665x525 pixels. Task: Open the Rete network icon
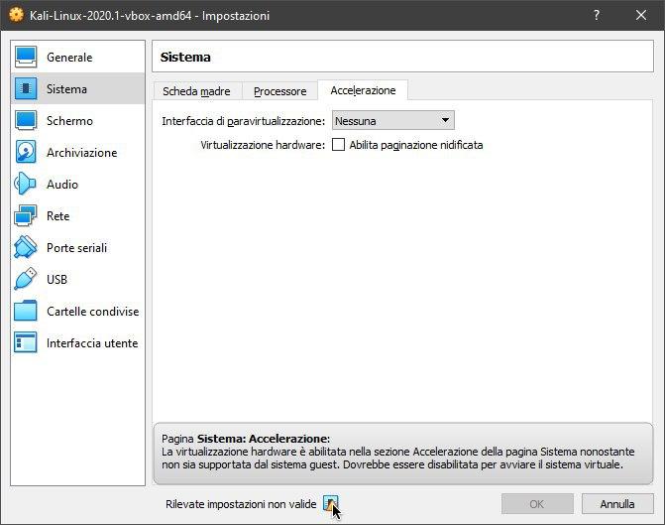(x=26, y=216)
